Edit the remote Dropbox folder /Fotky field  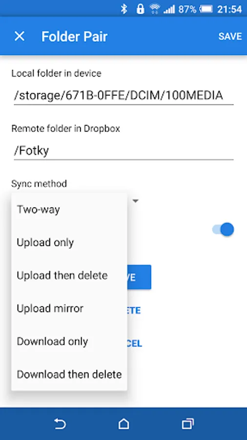[x=123, y=151]
